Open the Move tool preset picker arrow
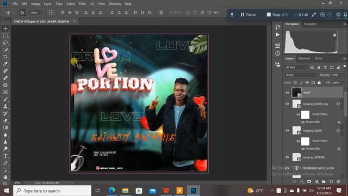Viewport: 348px width, 196px height. tap(13, 13)
